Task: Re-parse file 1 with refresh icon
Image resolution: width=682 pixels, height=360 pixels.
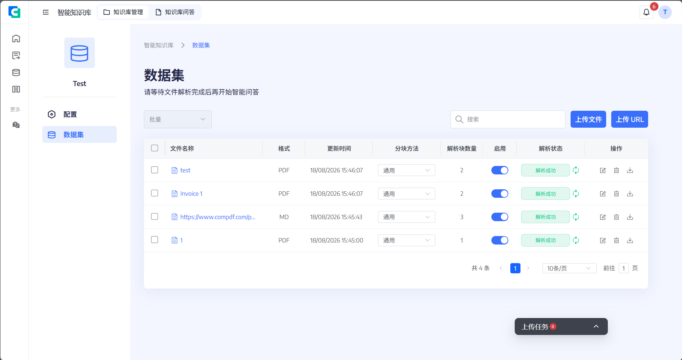Action: click(x=576, y=240)
